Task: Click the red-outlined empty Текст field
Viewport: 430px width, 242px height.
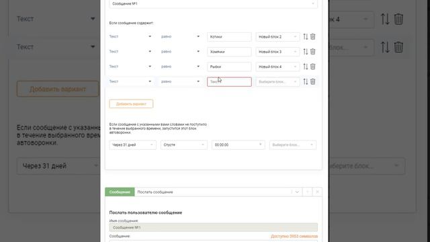Action: (x=229, y=82)
